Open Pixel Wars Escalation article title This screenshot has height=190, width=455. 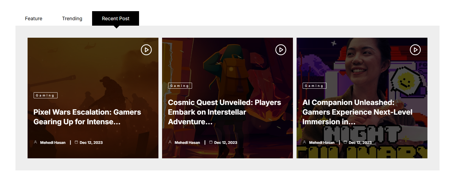[87, 117]
